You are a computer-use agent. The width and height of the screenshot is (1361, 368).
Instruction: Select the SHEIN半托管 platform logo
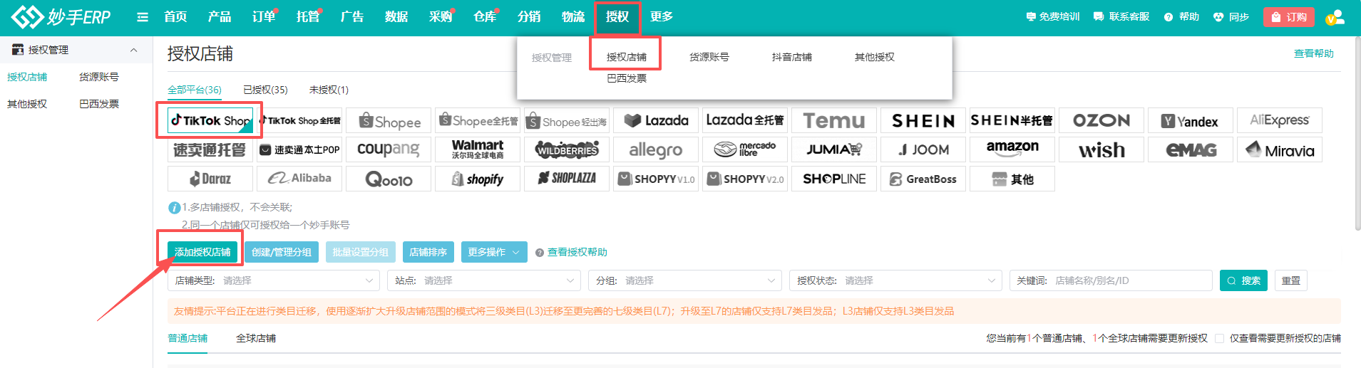[x=1012, y=120]
